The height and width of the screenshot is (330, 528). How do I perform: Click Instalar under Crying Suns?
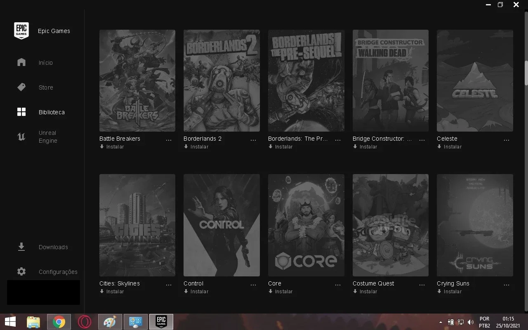pyautogui.click(x=449, y=291)
